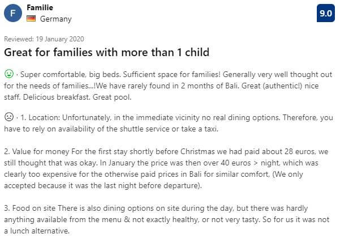Click the review title about families
Viewport: 340px width, 238px height.
[x=107, y=52]
